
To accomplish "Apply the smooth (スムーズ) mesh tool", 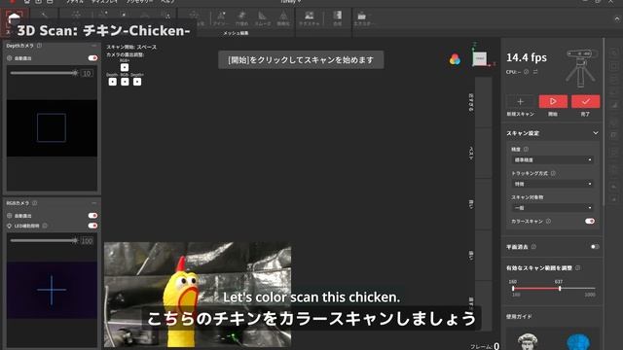I will [x=262, y=18].
